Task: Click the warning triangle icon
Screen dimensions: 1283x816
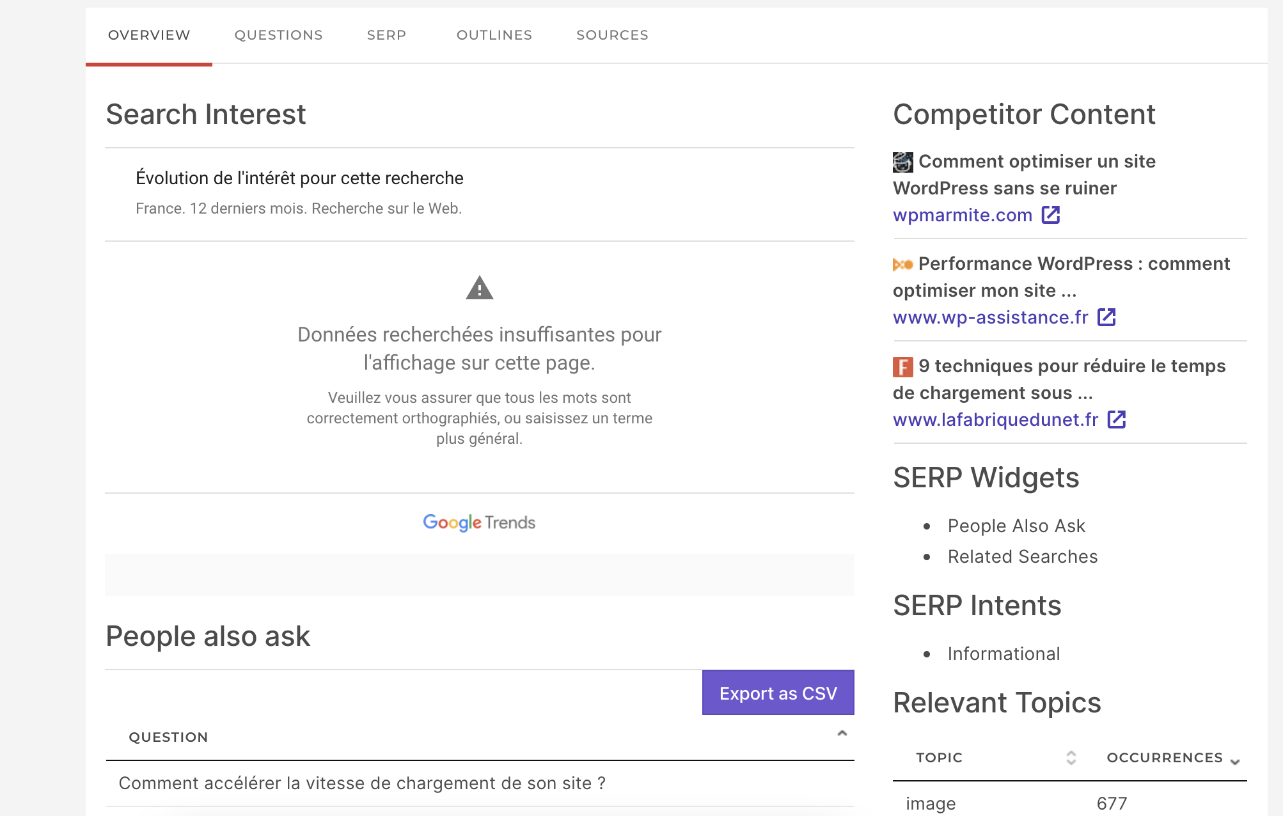Action: pyautogui.click(x=480, y=288)
